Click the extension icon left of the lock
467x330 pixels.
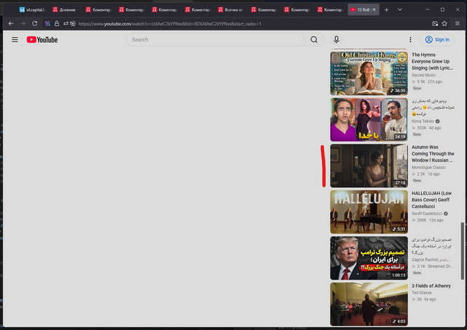pos(47,23)
